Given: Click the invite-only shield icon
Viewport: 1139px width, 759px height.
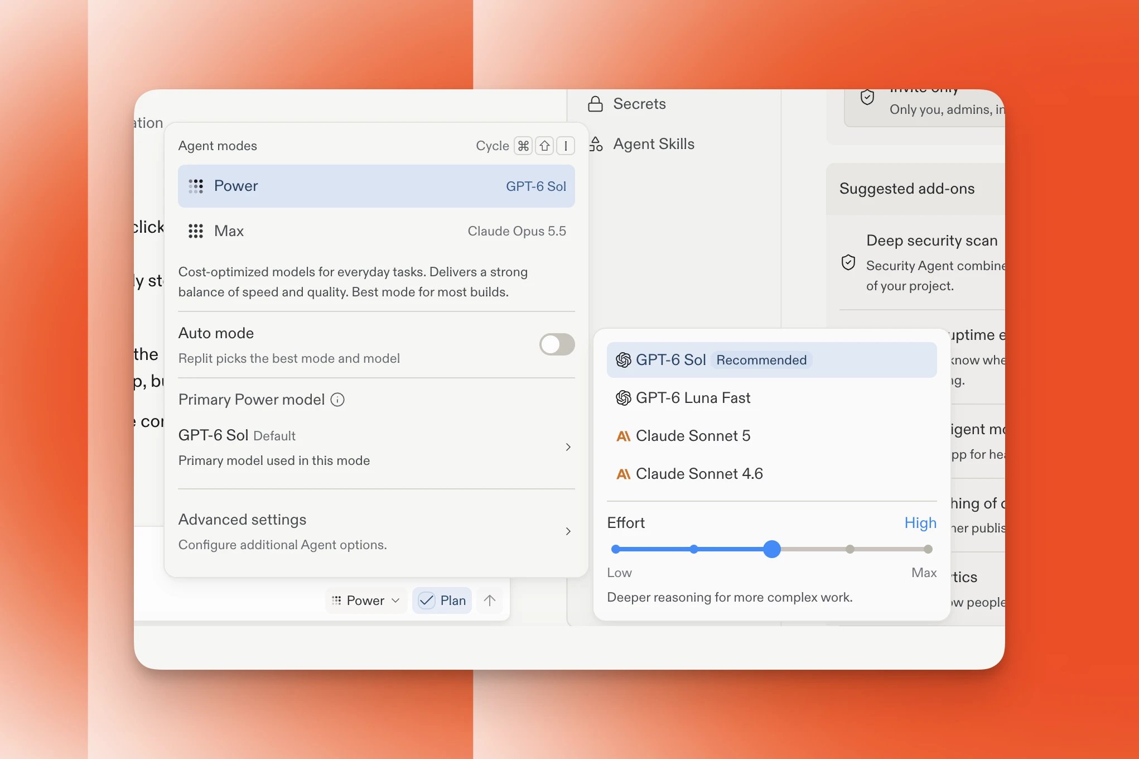Looking at the screenshot, I should point(867,97).
